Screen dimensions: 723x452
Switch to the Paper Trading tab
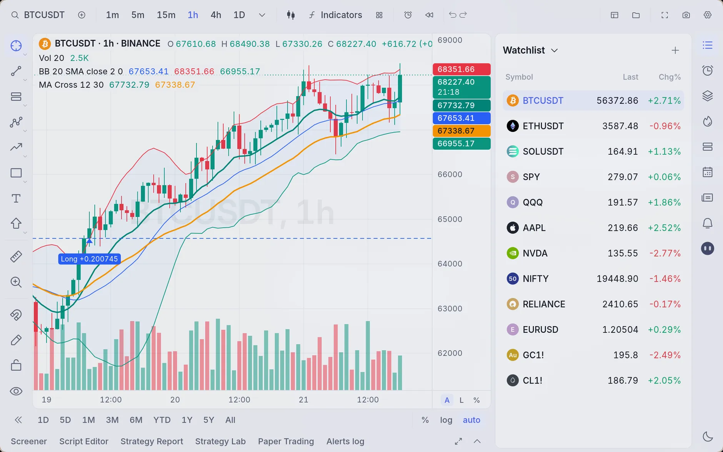pyautogui.click(x=286, y=441)
